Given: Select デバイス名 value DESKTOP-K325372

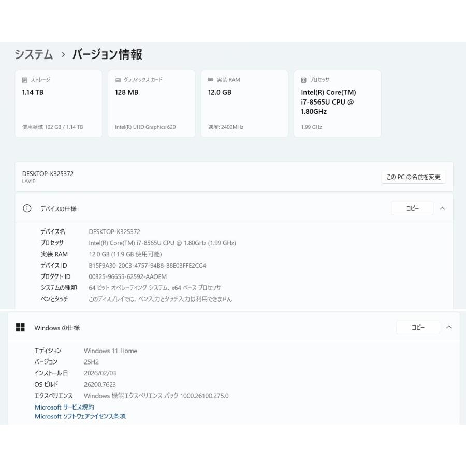Looking at the screenshot, I should pos(114,232).
